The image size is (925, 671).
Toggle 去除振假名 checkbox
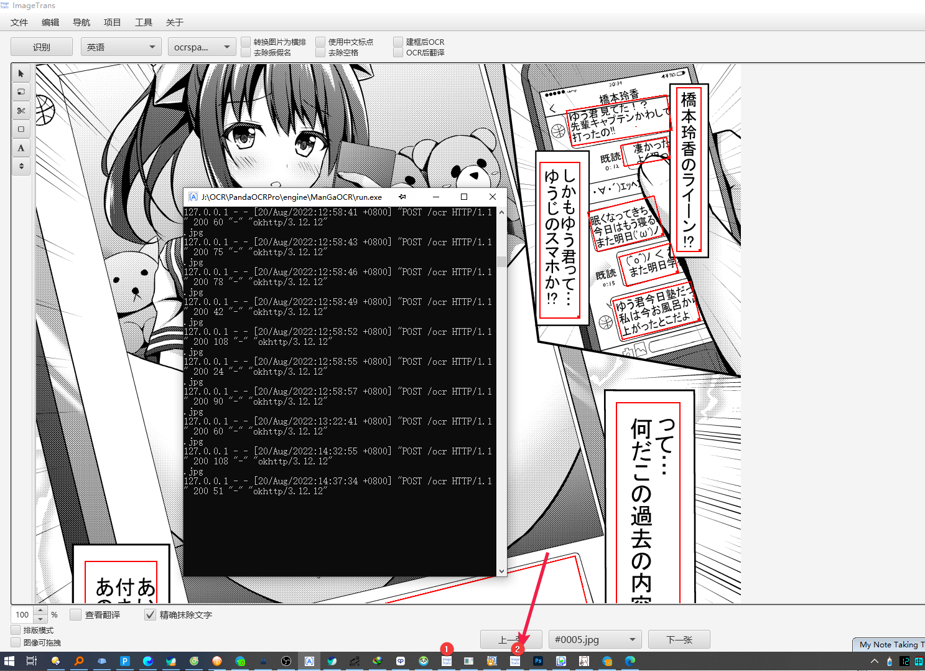[246, 52]
